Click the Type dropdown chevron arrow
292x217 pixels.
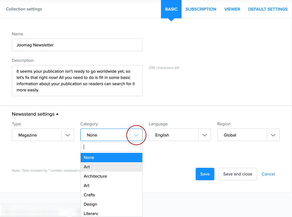(68, 135)
